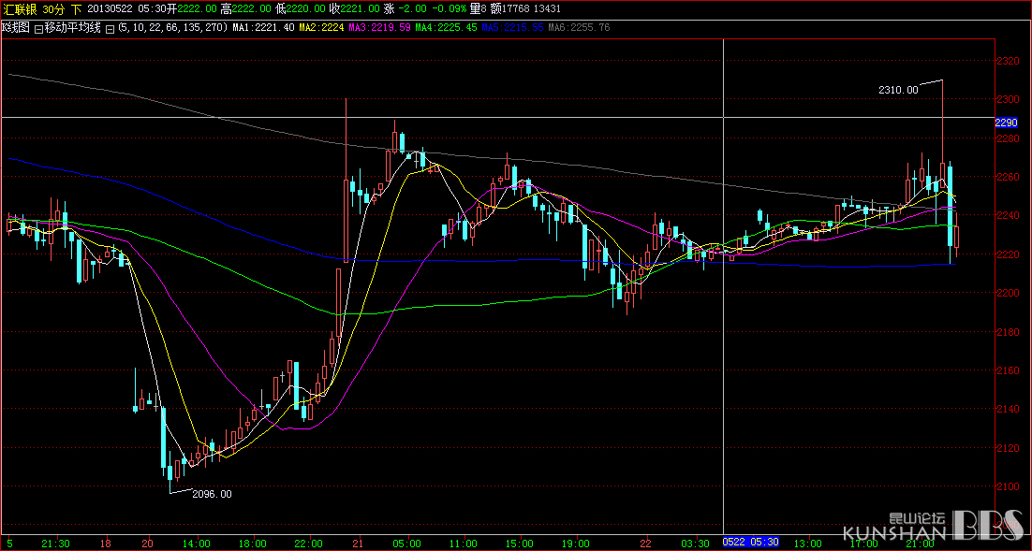1032x551 pixels.
Task: Click the -0.09% change percentage
Action: tap(450, 9)
